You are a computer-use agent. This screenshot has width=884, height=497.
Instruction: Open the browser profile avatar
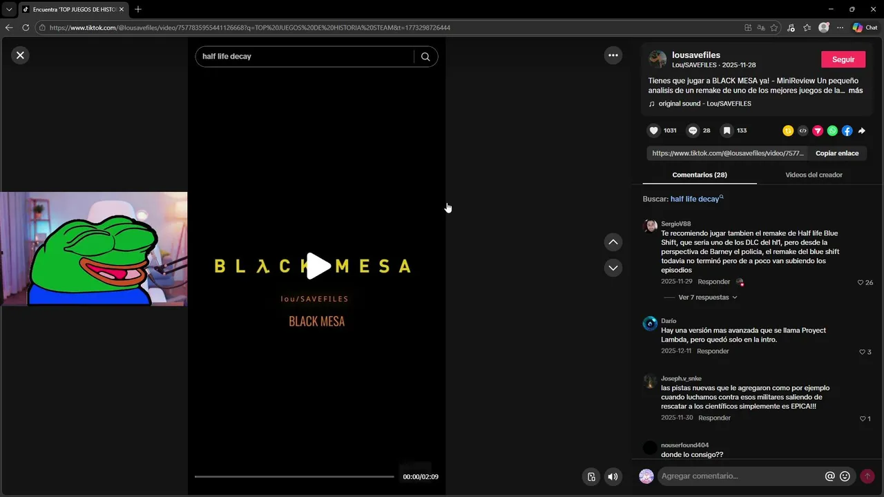824,28
